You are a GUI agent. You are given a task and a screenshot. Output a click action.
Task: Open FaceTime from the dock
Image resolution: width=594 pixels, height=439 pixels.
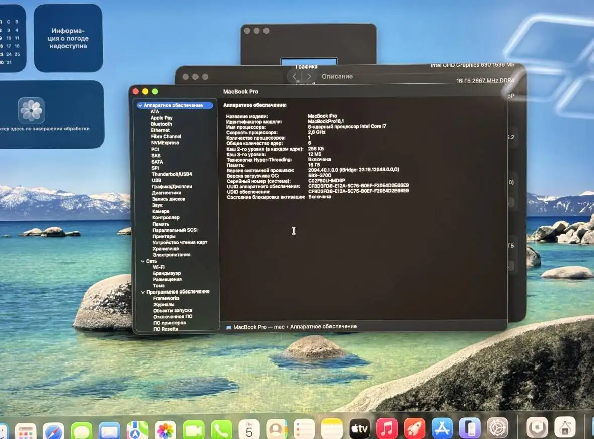193,430
